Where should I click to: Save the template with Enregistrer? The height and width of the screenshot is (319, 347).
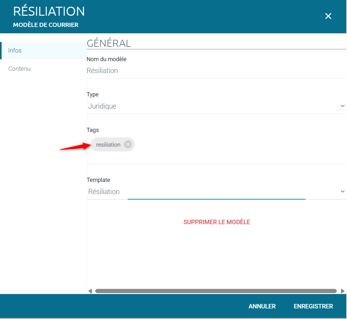tap(313, 306)
